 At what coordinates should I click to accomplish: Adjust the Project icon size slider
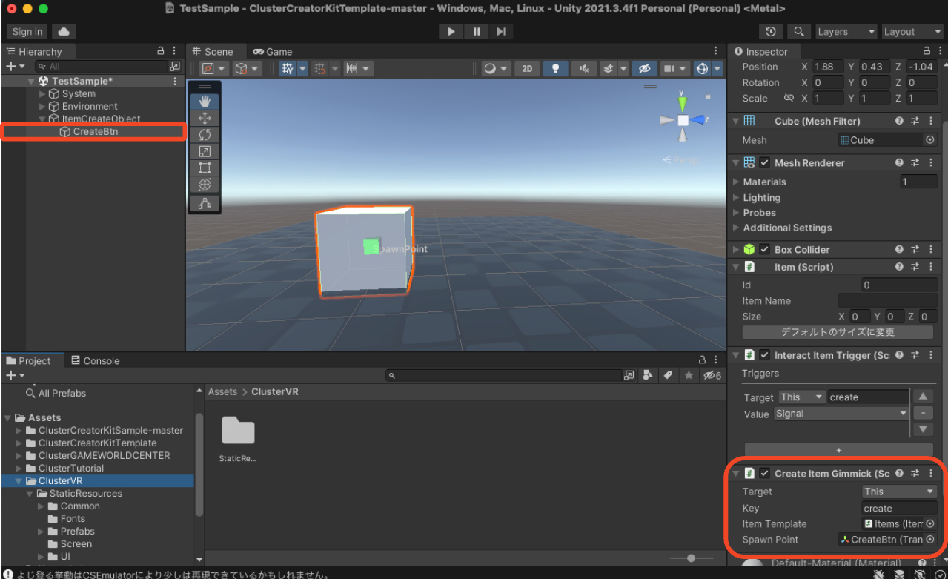[691, 558]
